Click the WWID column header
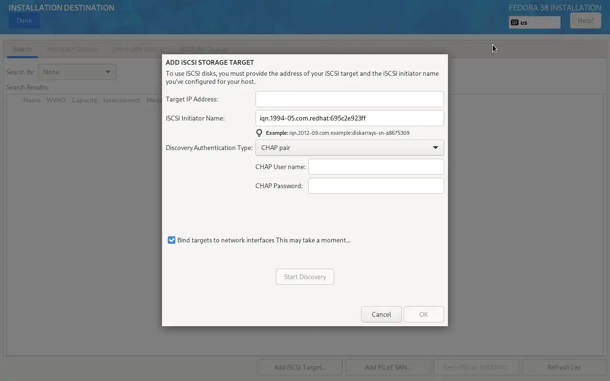This screenshot has width=610, height=381. point(56,100)
